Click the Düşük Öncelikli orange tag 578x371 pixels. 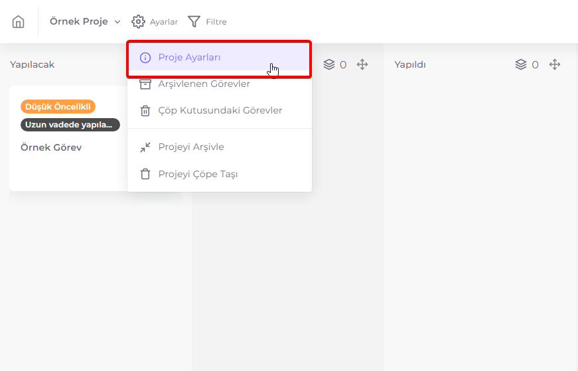tap(58, 107)
